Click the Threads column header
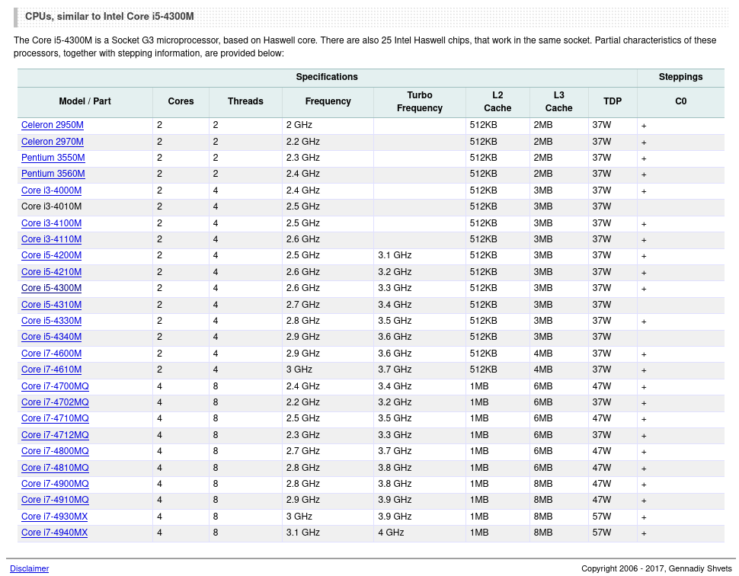 coord(245,101)
